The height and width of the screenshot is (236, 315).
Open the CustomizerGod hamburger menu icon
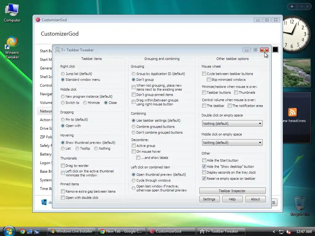[x=273, y=202]
